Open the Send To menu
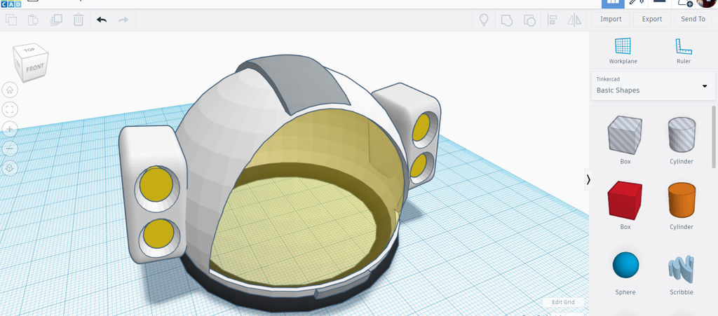This screenshot has height=316, width=718. [693, 19]
